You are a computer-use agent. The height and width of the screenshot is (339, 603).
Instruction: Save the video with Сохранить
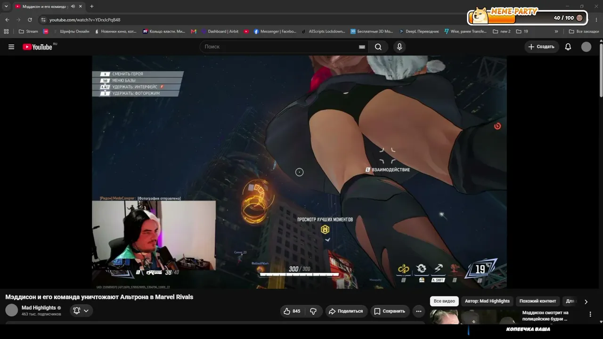(389, 311)
